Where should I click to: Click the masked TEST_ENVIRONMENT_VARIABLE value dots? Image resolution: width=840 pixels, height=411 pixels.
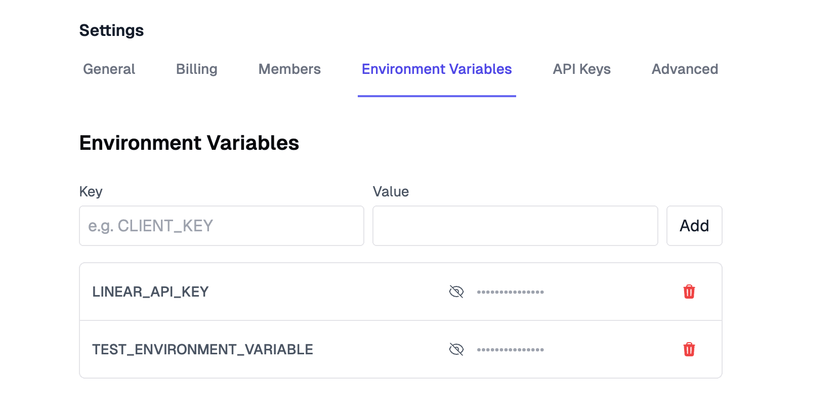click(x=510, y=350)
